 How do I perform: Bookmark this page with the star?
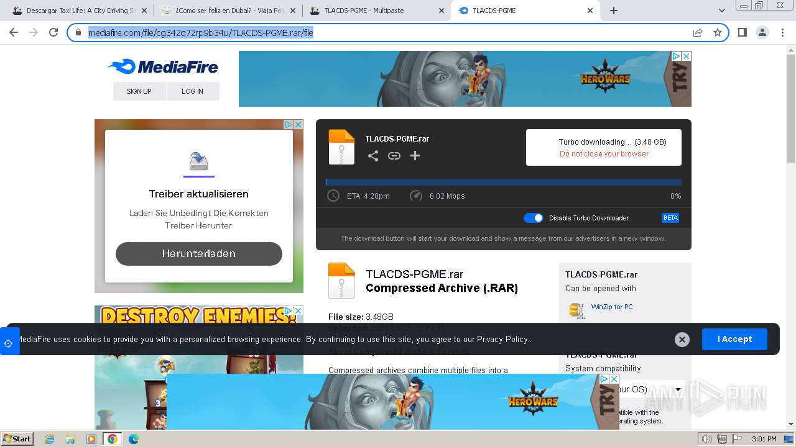click(718, 32)
